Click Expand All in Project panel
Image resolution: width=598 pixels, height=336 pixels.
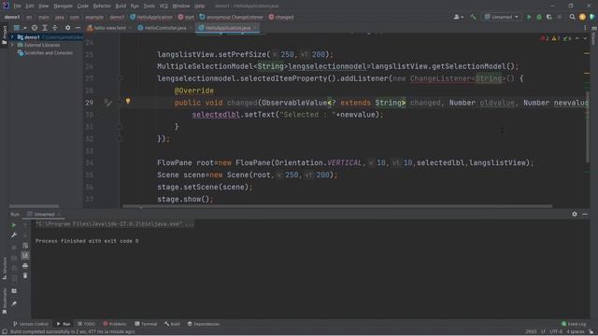[45, 28]
